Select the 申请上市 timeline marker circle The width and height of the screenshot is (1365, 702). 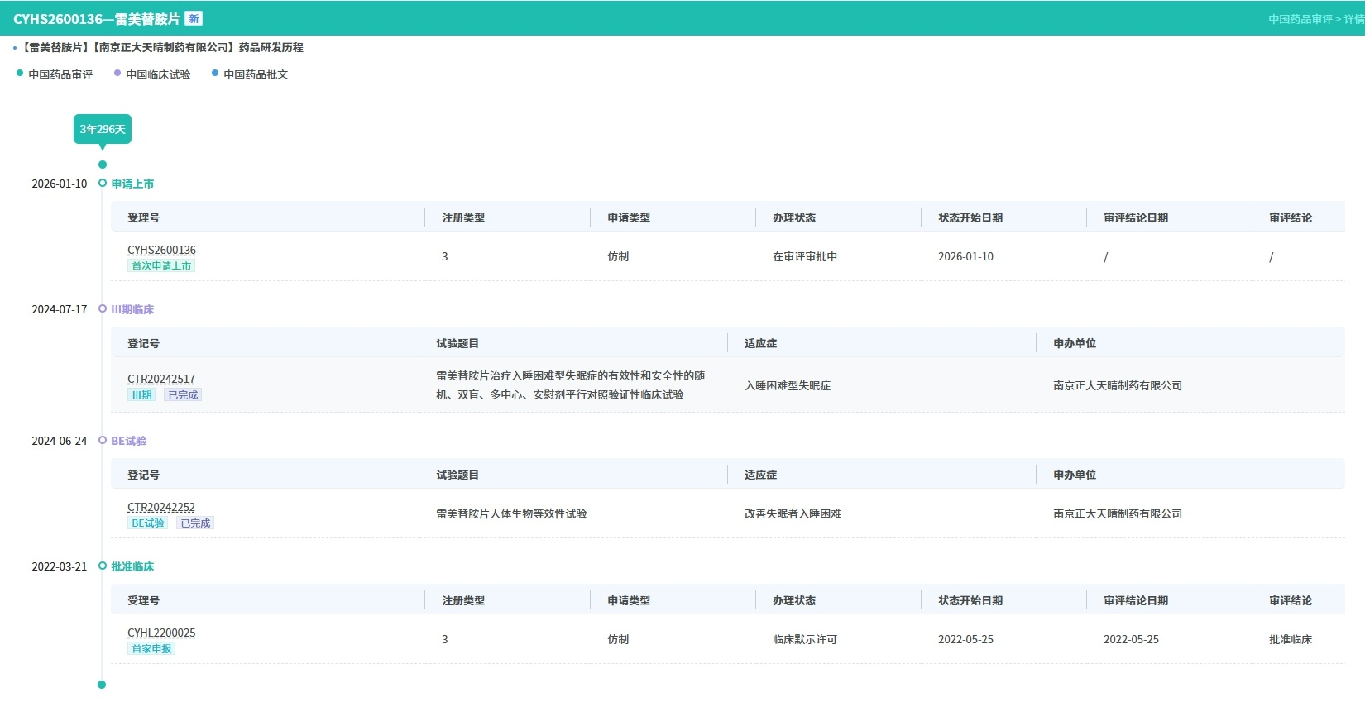(103, 184)
